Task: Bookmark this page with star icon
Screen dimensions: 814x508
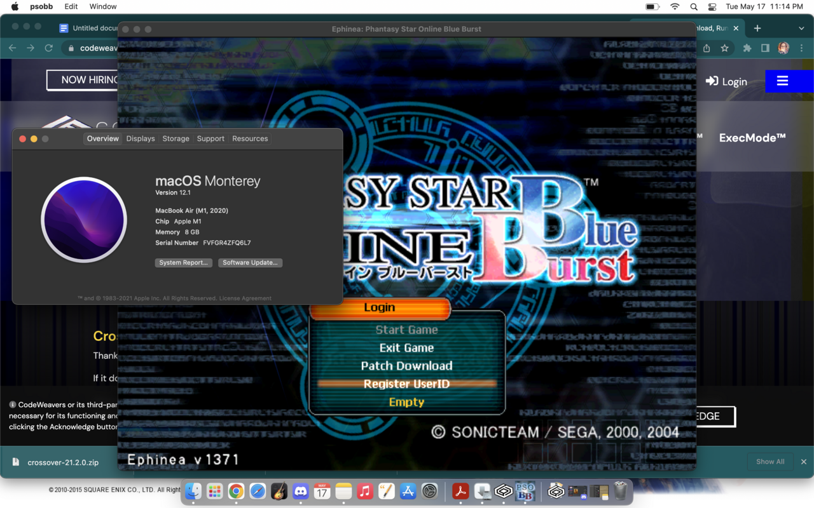Action: coord(724,48)
